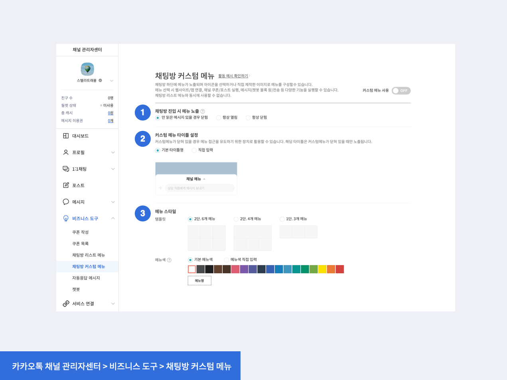This screenshot has height=380, width=507.
Task: Pick the white menu color swatch
Action: tap(192, 269)
